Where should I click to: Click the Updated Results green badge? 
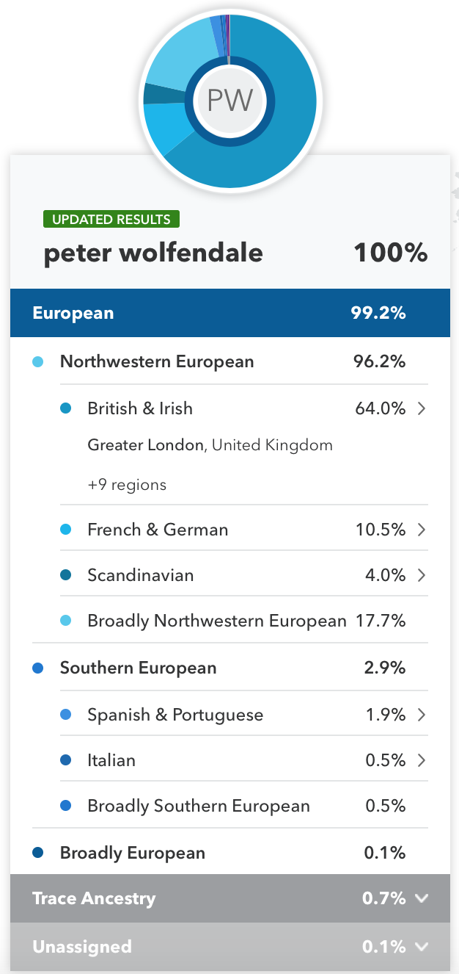[x=111, y=219]
